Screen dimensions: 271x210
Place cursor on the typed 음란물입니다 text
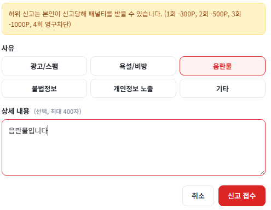pyautogui.click(x=28, y=131)
